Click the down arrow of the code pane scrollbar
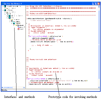This screenshot has height=100, width=102. 99,87
